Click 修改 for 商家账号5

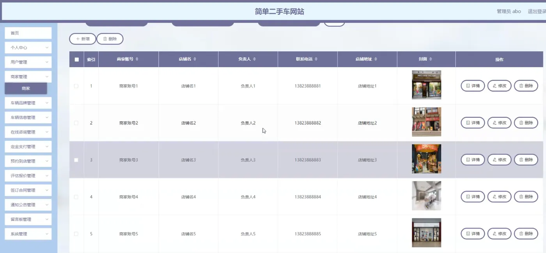499,234
